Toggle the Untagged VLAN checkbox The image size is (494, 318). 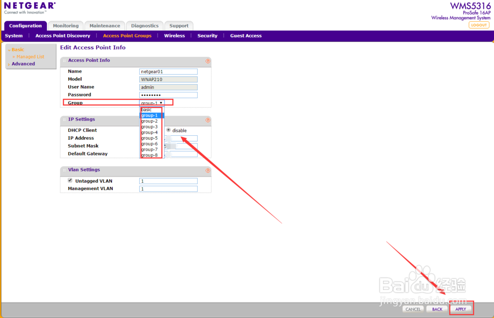(x=70, y=180)
